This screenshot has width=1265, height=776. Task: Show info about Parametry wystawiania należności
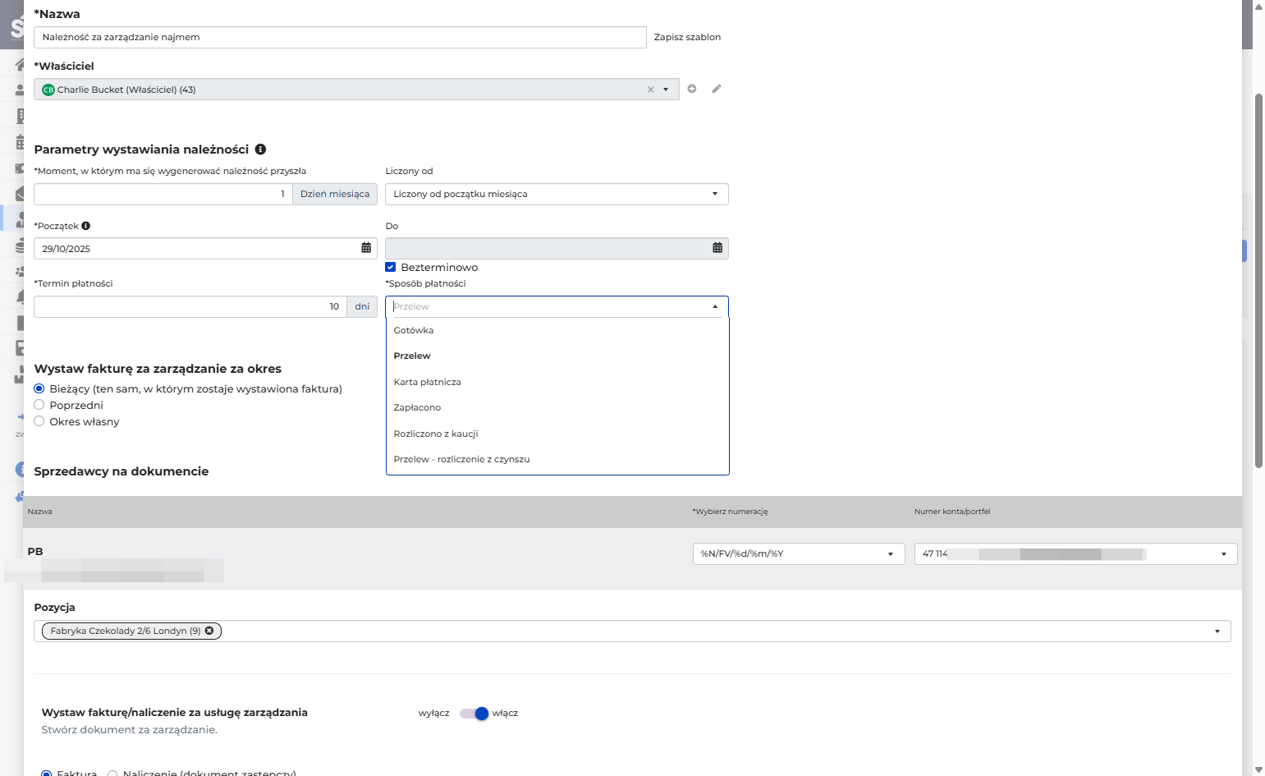pyautogui.click(x=260, y=149)
